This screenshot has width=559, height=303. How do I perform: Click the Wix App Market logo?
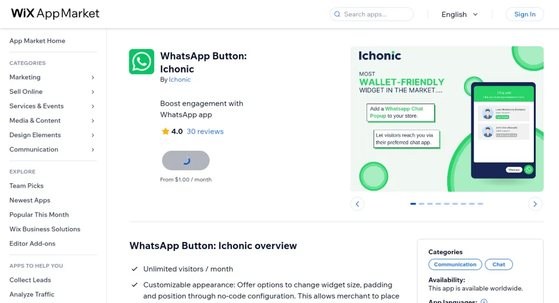pos(55,14)
